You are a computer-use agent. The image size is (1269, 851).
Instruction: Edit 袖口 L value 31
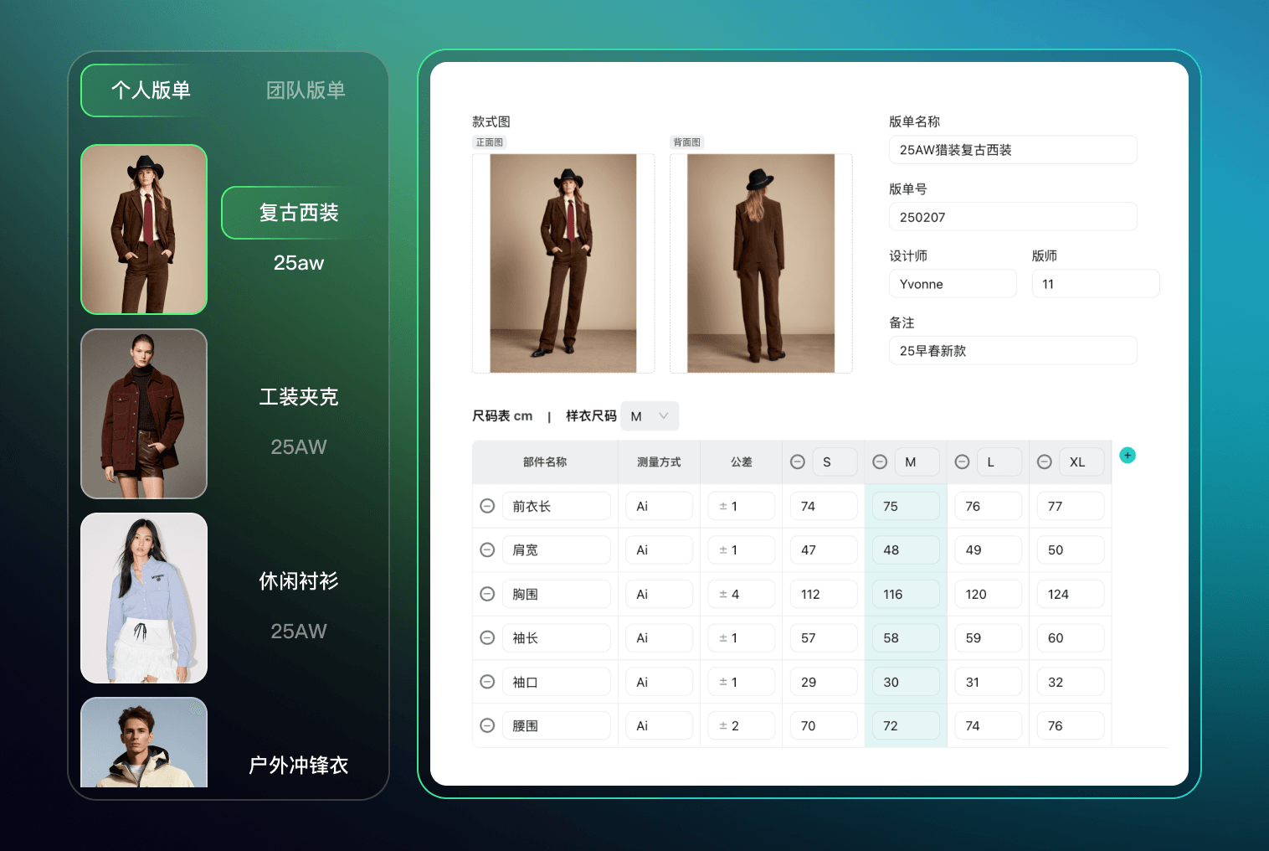click(988, 682)
